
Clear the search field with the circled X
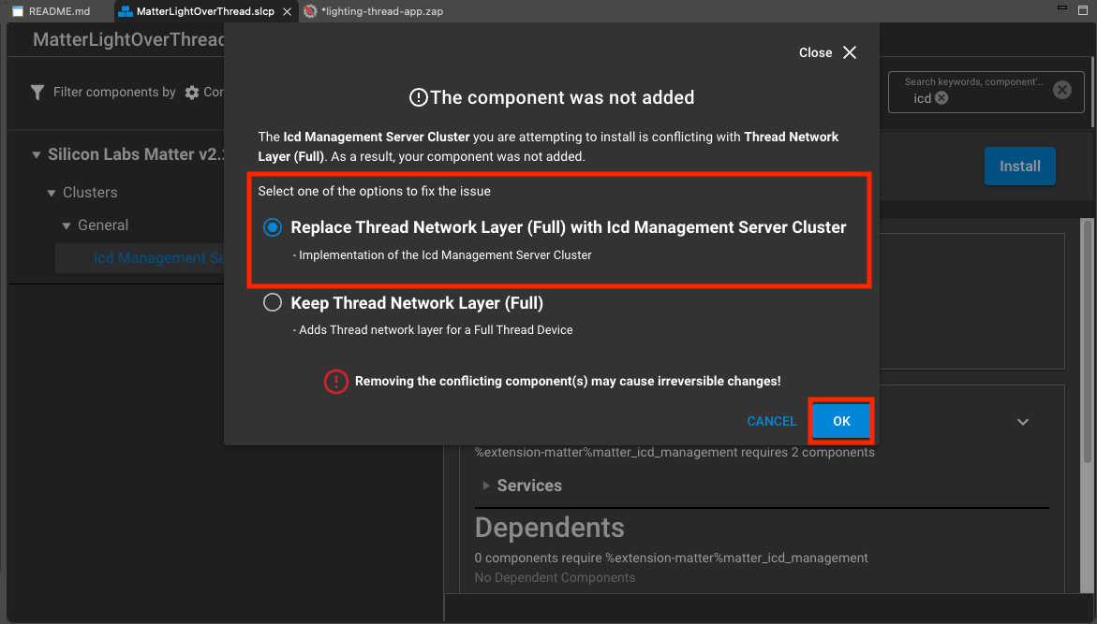(x=1061, y=90)
